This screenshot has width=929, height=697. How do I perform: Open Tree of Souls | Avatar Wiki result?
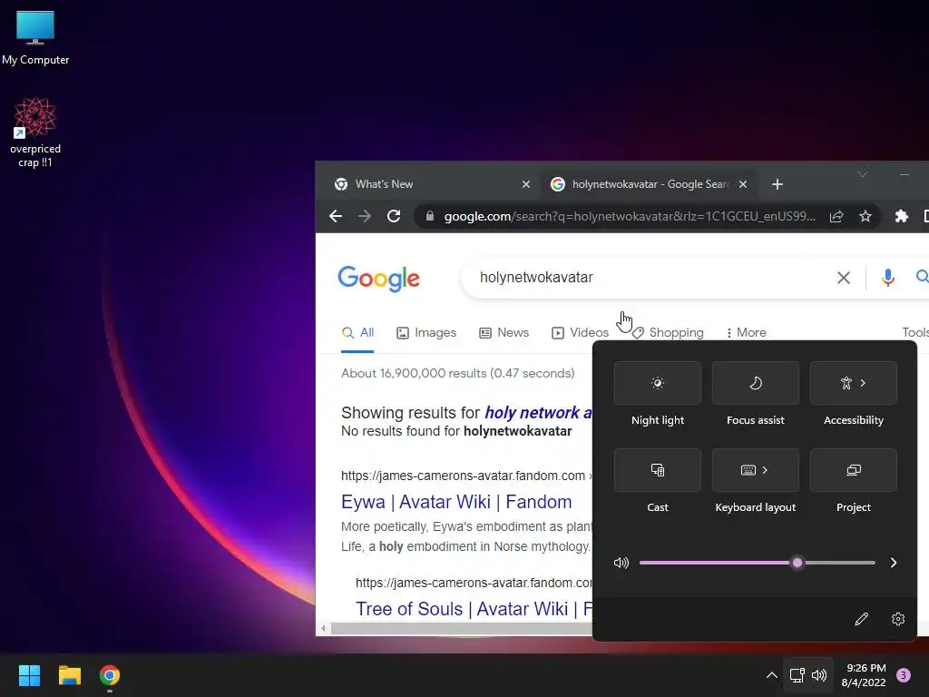[x=474, y=609]
